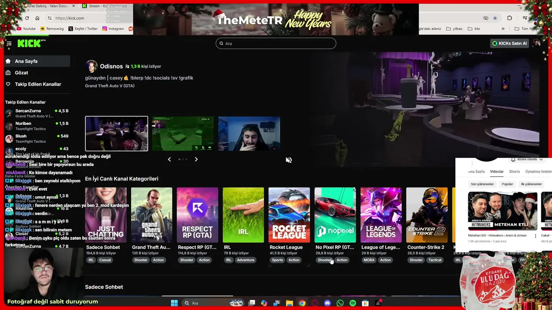Open site information icon beside the URL
Screen dimensions: 552x310
[50, 18]
